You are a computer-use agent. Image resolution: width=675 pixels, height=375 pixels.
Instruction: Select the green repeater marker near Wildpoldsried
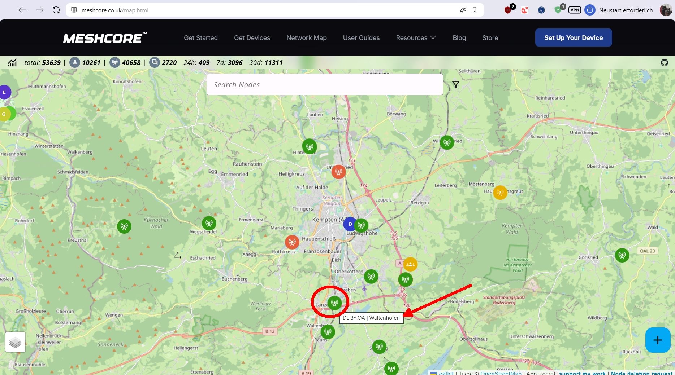[x=447, y=142]
